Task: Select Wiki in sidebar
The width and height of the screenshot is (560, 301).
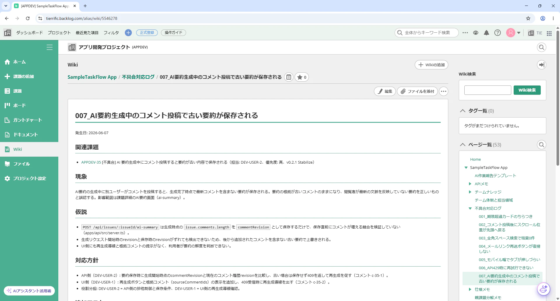Action: (x=29, y=149)
